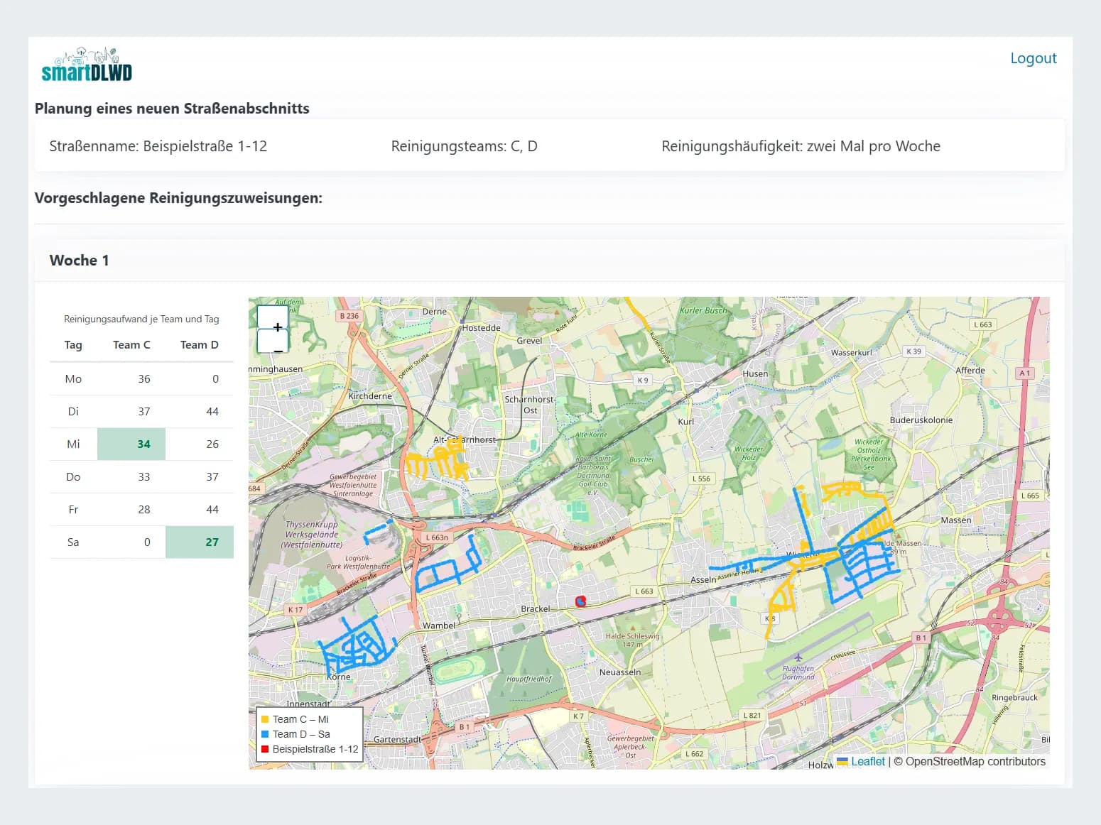Click the yellow Team C – Mi legend swatch

pyautogui.click(x=265, y=719)
